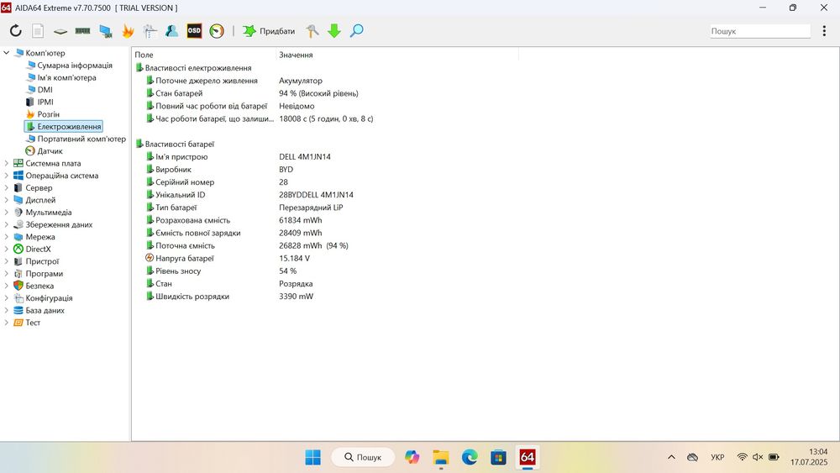Open the Датчик sensor tree item
840x473 pixels.
pos(44,151)
